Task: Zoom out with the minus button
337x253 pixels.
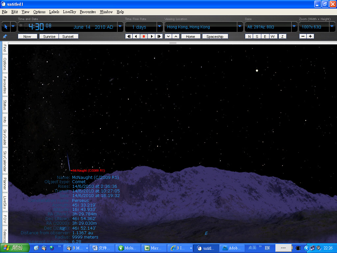Action: pyautogui.click(x=303, y=37)
